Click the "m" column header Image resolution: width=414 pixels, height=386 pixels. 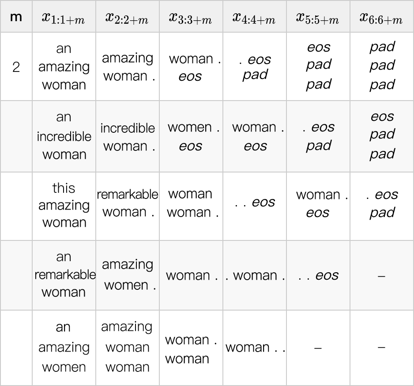tap(16, 17)
